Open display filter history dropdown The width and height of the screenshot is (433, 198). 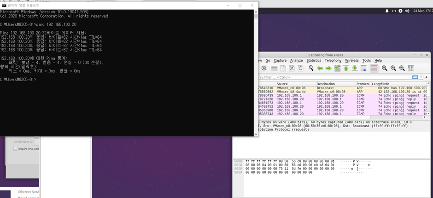click(x=421, y=77)
